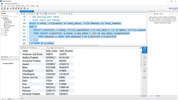The height and width of the screenshot is (100, 178).
Task: Switch to the Snippets tab
Action: (158, 96)
